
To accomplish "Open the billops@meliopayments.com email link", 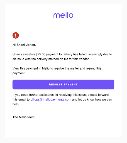I will [51, 99].
